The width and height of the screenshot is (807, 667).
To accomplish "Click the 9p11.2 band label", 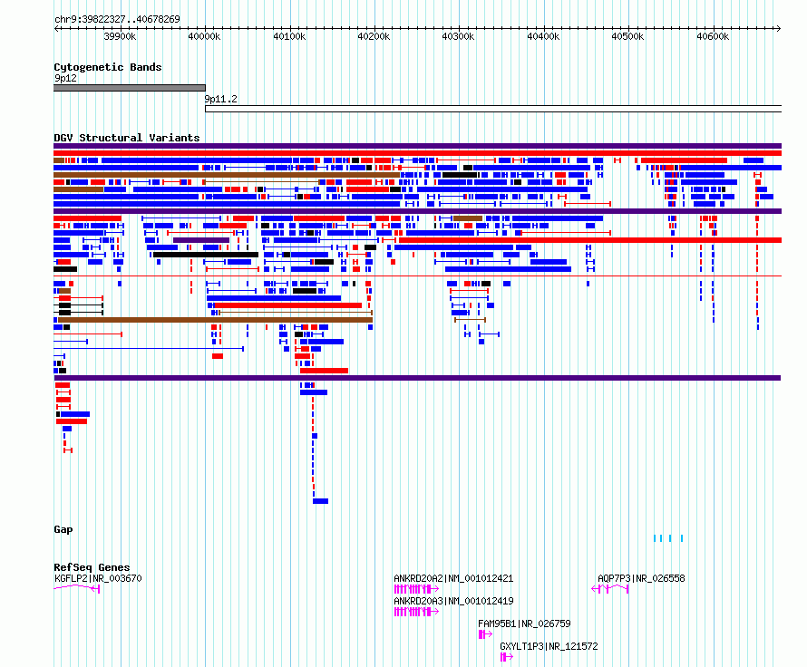I will pyautogui.click(x=221, y=99).
